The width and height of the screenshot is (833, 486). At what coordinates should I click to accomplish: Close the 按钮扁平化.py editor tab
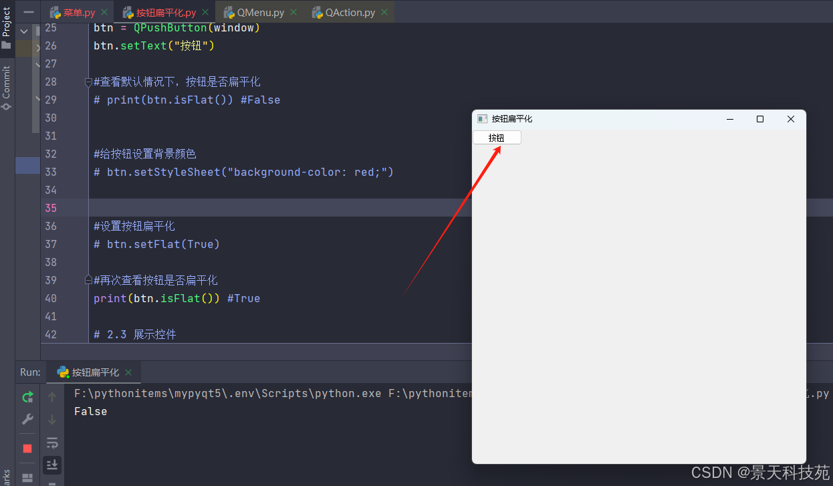(x=205, y=13)
